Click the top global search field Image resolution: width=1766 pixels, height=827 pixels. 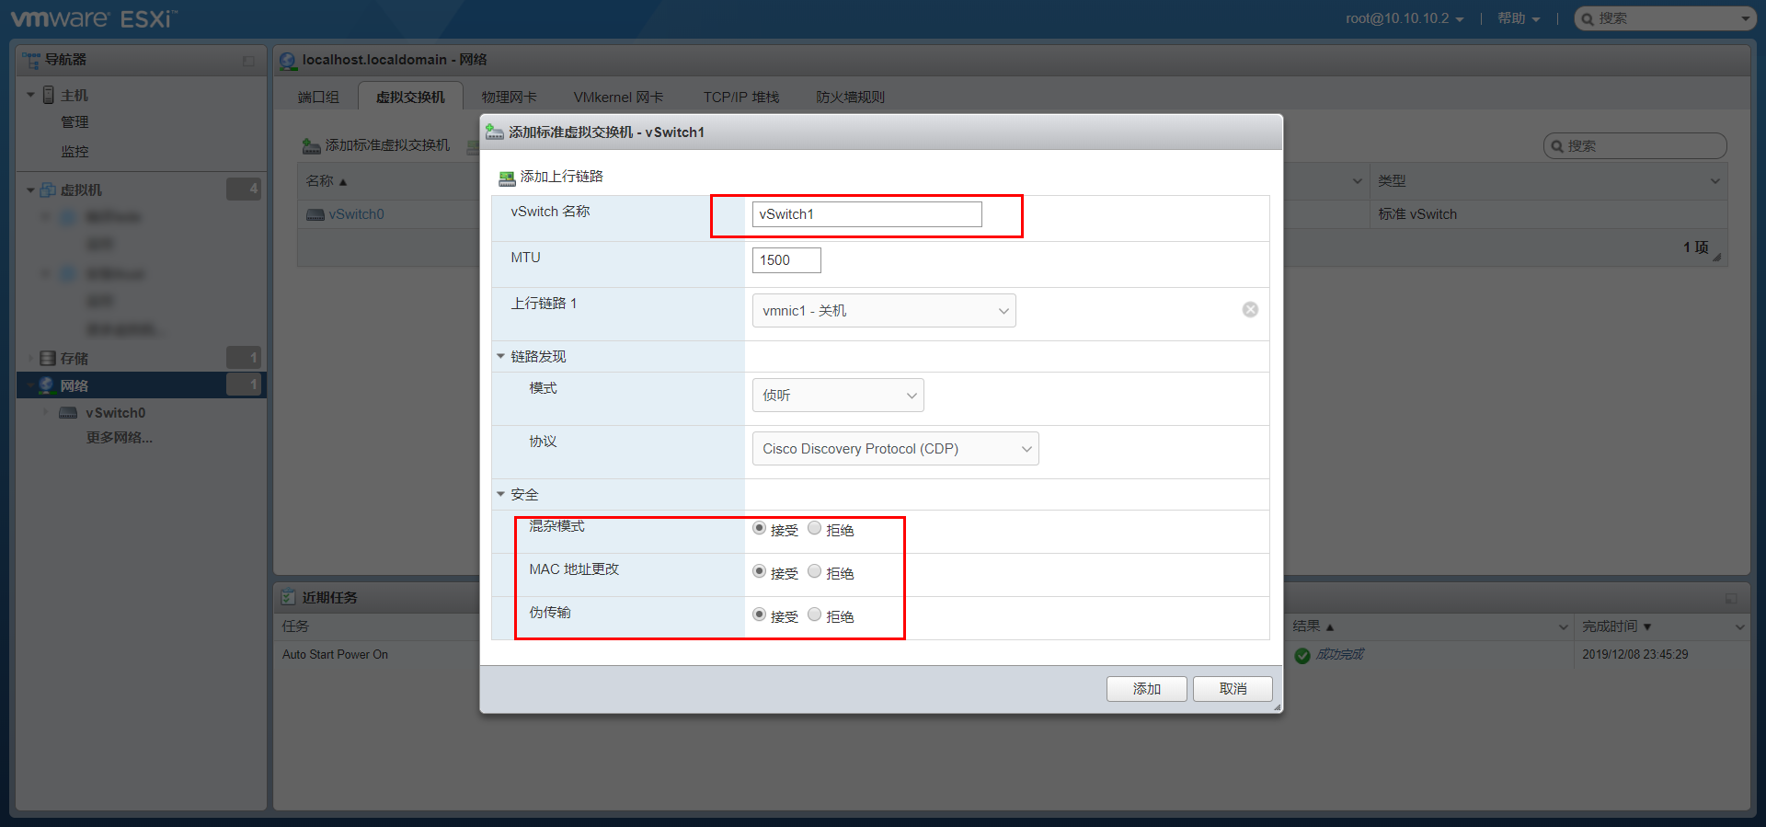tap(1666, 18)
